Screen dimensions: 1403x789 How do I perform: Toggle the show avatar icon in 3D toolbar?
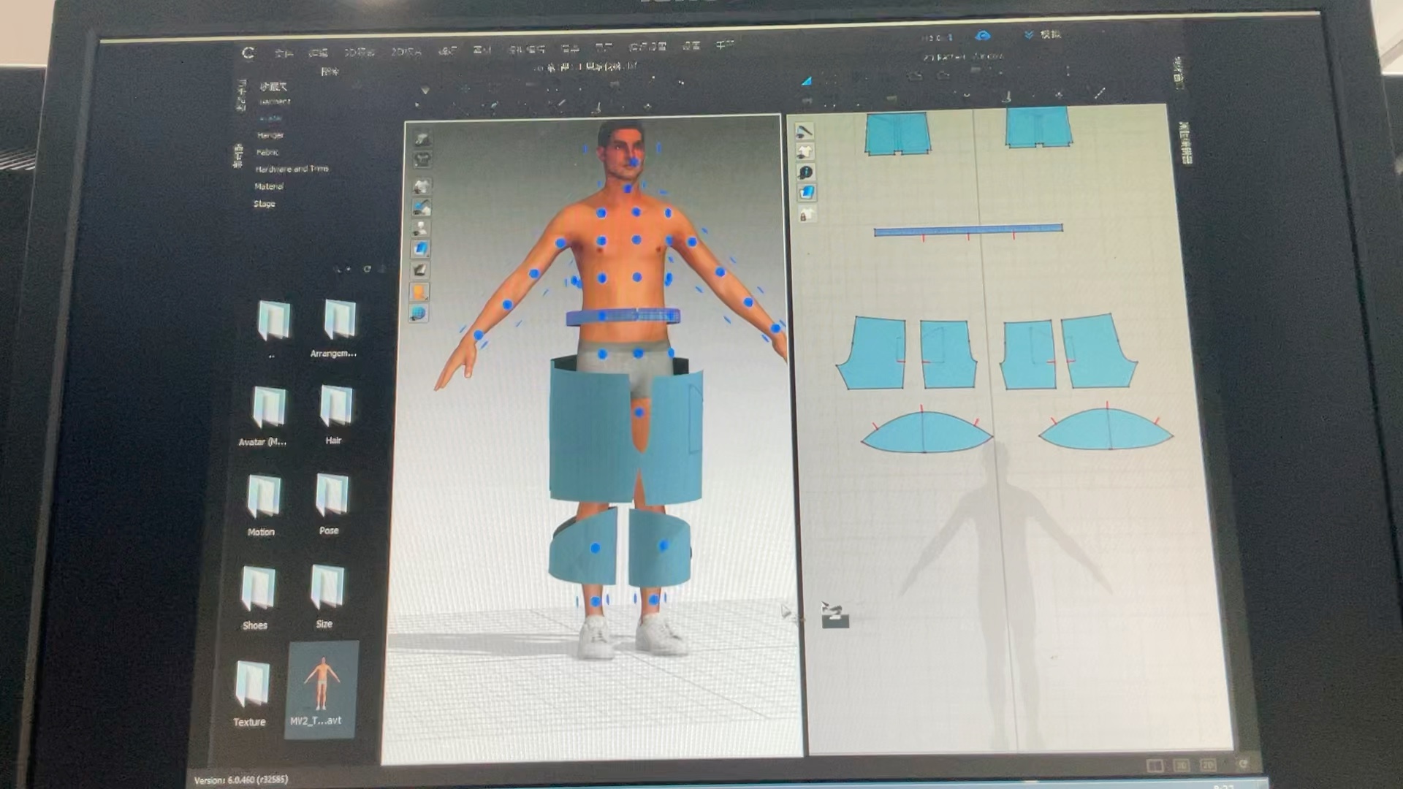pyautogui.click(x=421, y=229)
